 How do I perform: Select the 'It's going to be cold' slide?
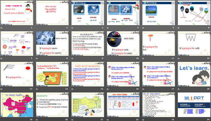tap(194, 44)
